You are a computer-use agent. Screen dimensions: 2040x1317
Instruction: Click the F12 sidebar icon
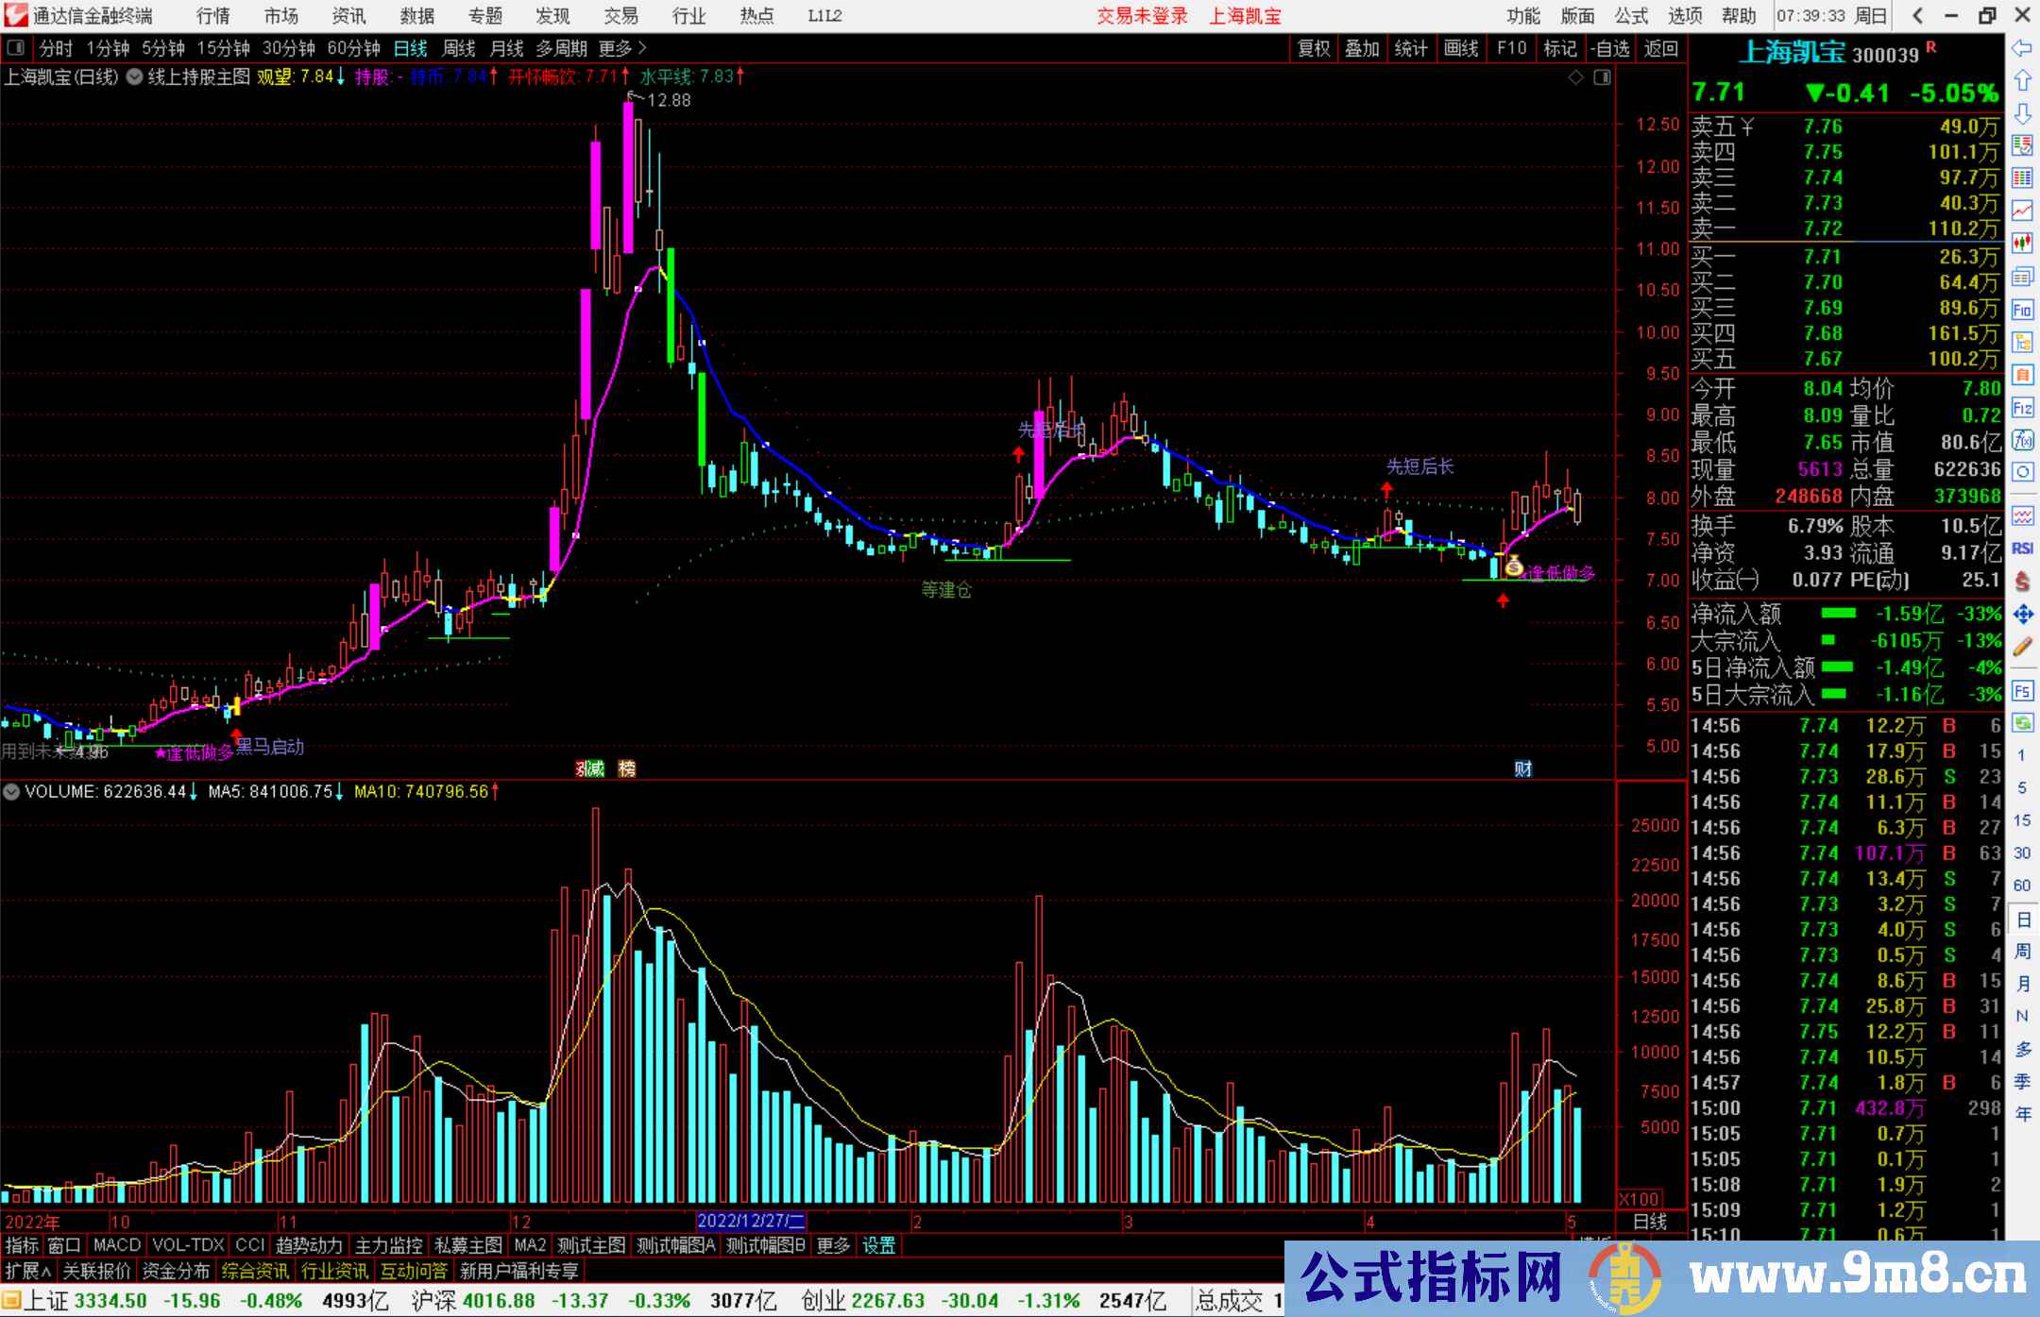[x=2022, y=408]
